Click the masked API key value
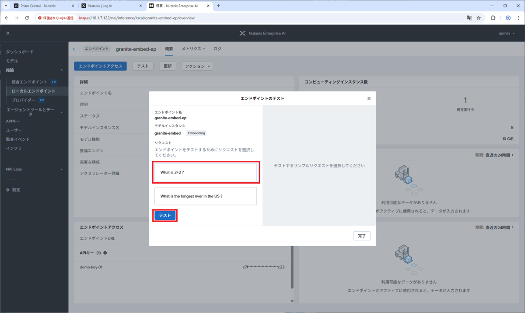This screenshot has width=525, height=313. click(263, 267)
